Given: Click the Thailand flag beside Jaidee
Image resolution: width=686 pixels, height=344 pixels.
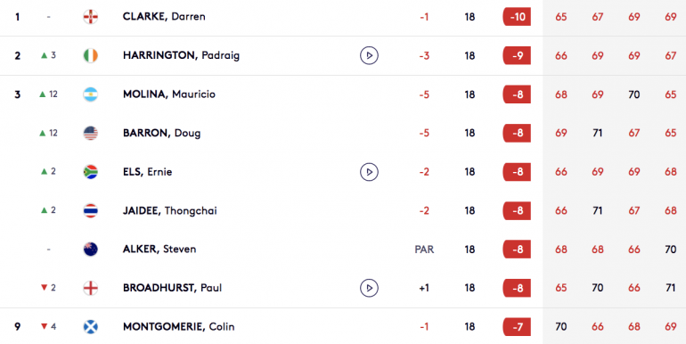Looking at the screenshot, I should coord(91,210).
